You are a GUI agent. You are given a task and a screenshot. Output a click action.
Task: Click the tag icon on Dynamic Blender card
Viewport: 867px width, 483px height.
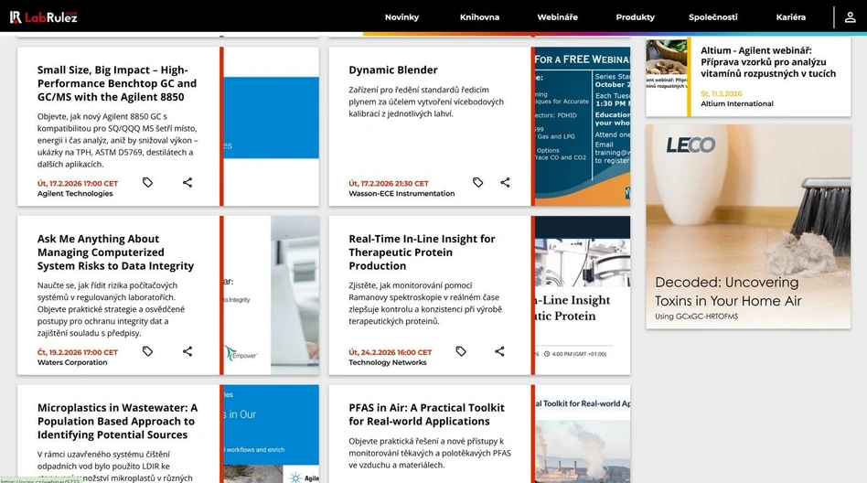(477, 183)
